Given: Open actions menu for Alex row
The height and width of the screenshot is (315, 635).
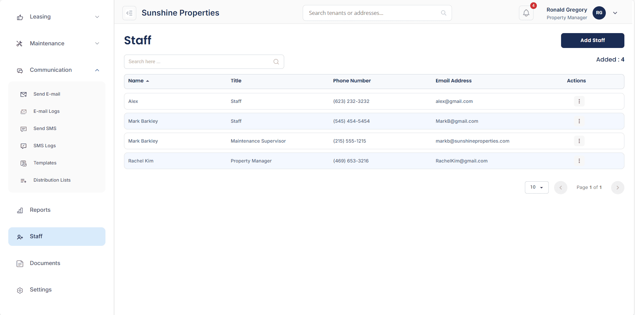Looking at the screenshot, I should pos(579,101).
